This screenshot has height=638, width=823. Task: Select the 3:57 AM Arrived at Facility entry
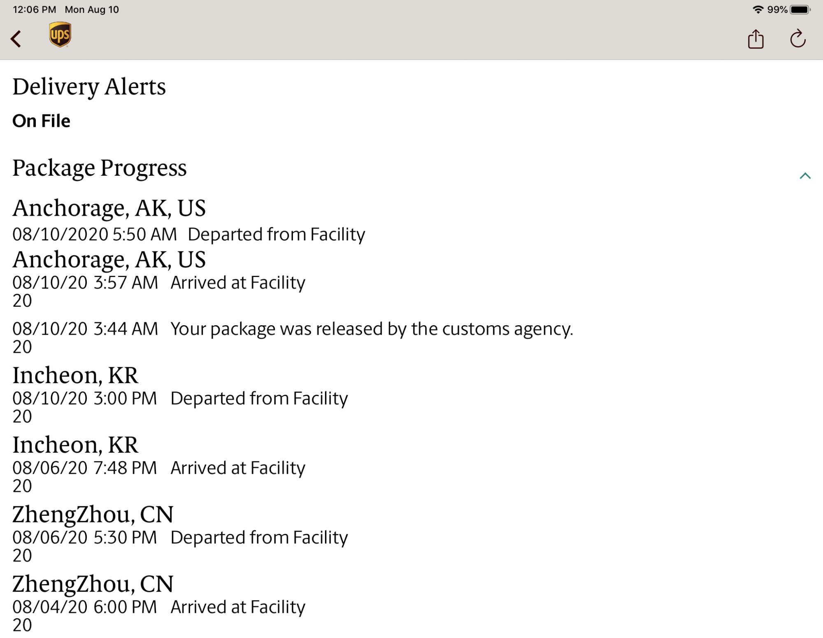point(238,283)
